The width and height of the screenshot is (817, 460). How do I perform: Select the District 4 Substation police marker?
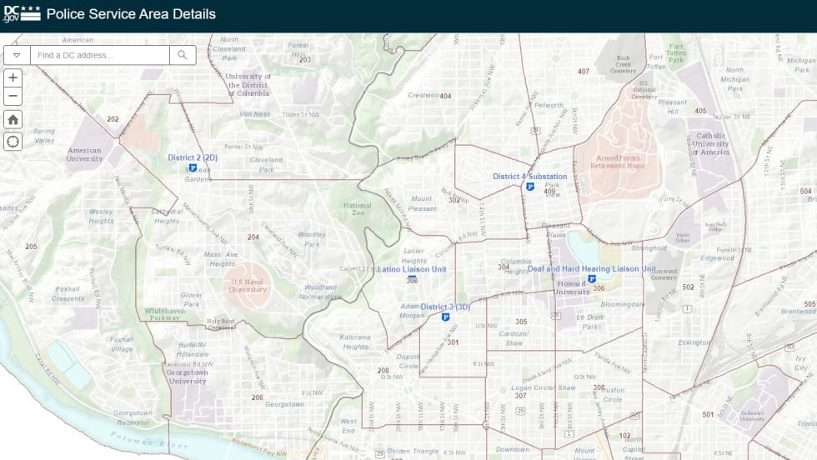click(529, 187)
